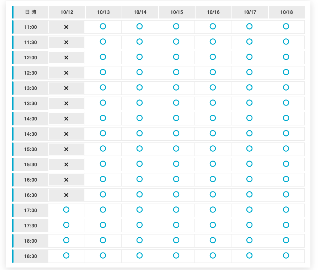
Task: Click the 14:30 time row label
Action: [x=31, y=134]
